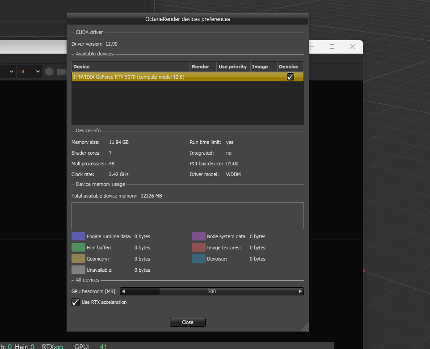Select the NVIDIA GeForce RTX 5070 device row
Image resolution: width=430 pixels, height=349 pixels.
point(188,77)
